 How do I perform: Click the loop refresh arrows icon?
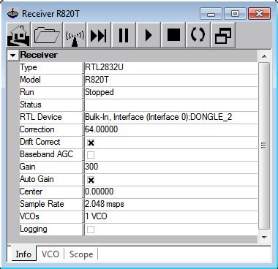pyautogui.click(x=198, y=35)
